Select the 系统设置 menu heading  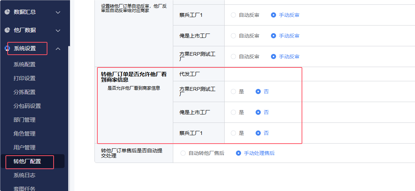pyautogui.click(x=24, y=48)
